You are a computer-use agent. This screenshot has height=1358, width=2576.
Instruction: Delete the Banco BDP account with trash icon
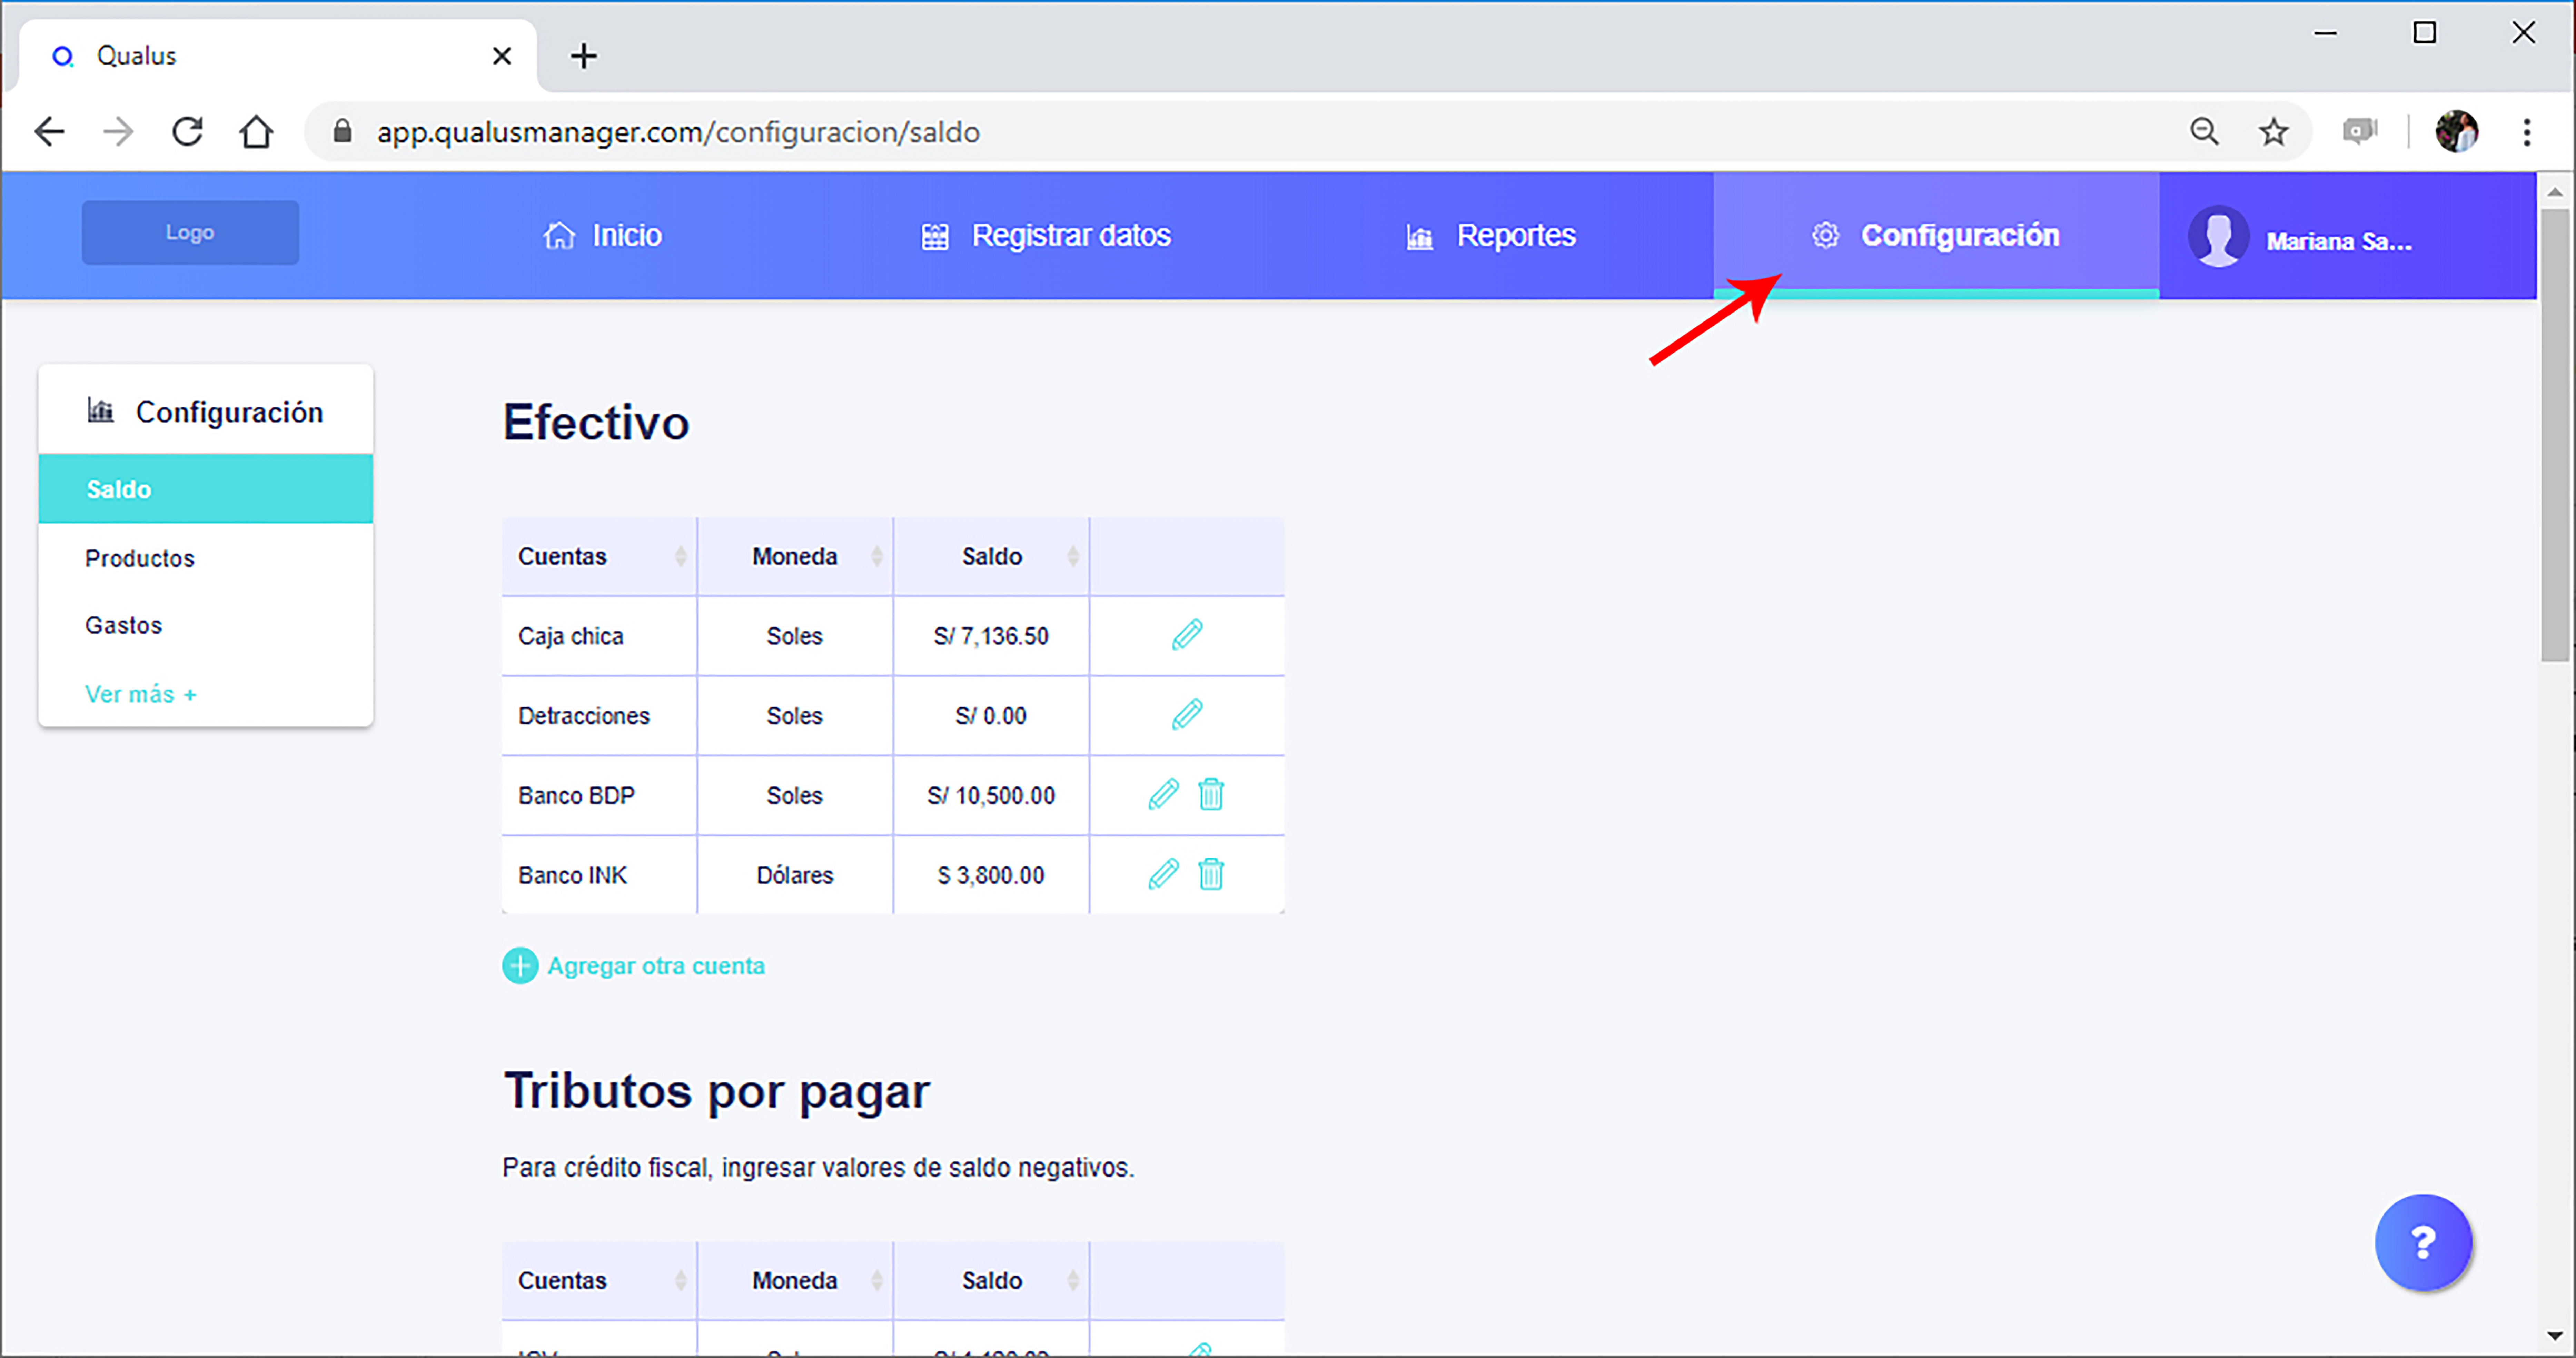(x=1211, y=795)
